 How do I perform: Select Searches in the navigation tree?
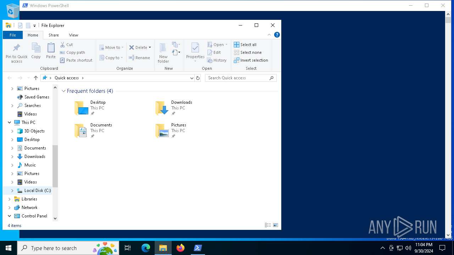(33, 106)
